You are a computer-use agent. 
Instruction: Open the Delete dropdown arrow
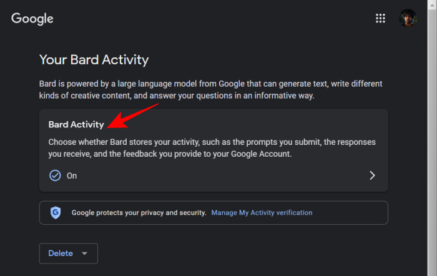84,254
